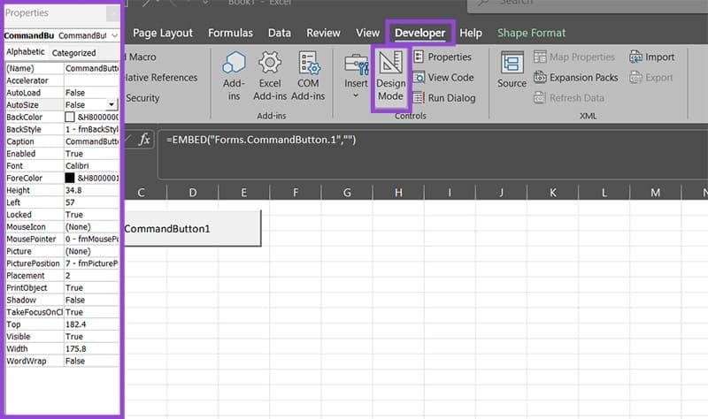Click the XML Import icon
The image size is (708, 419).
(636, 57)
